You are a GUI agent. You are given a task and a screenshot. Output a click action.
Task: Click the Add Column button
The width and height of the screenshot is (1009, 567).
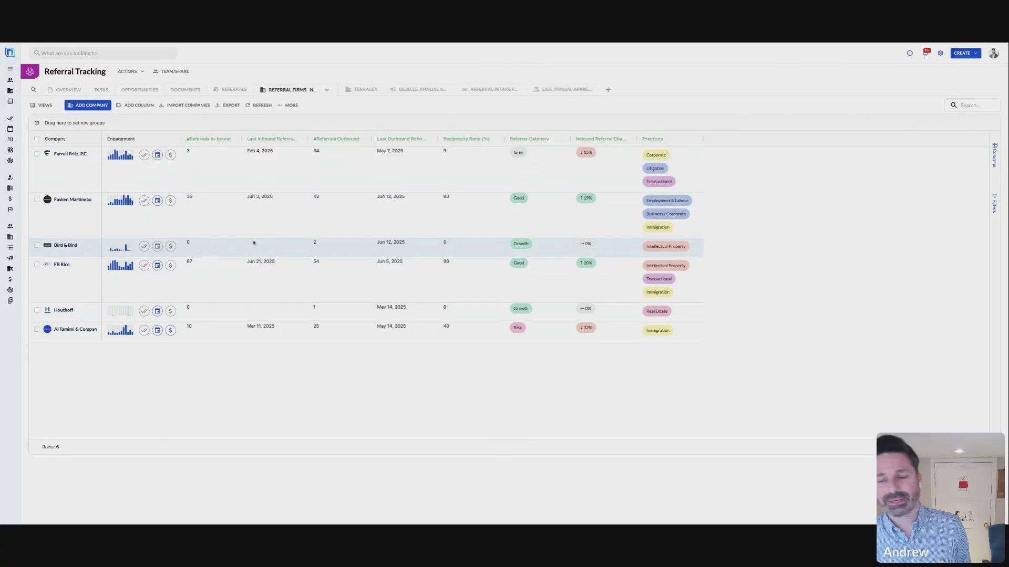pyautogui.click(x=135, y=105)
